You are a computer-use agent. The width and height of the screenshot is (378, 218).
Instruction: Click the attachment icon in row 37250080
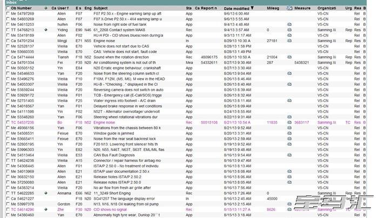(x=289, y=182)
